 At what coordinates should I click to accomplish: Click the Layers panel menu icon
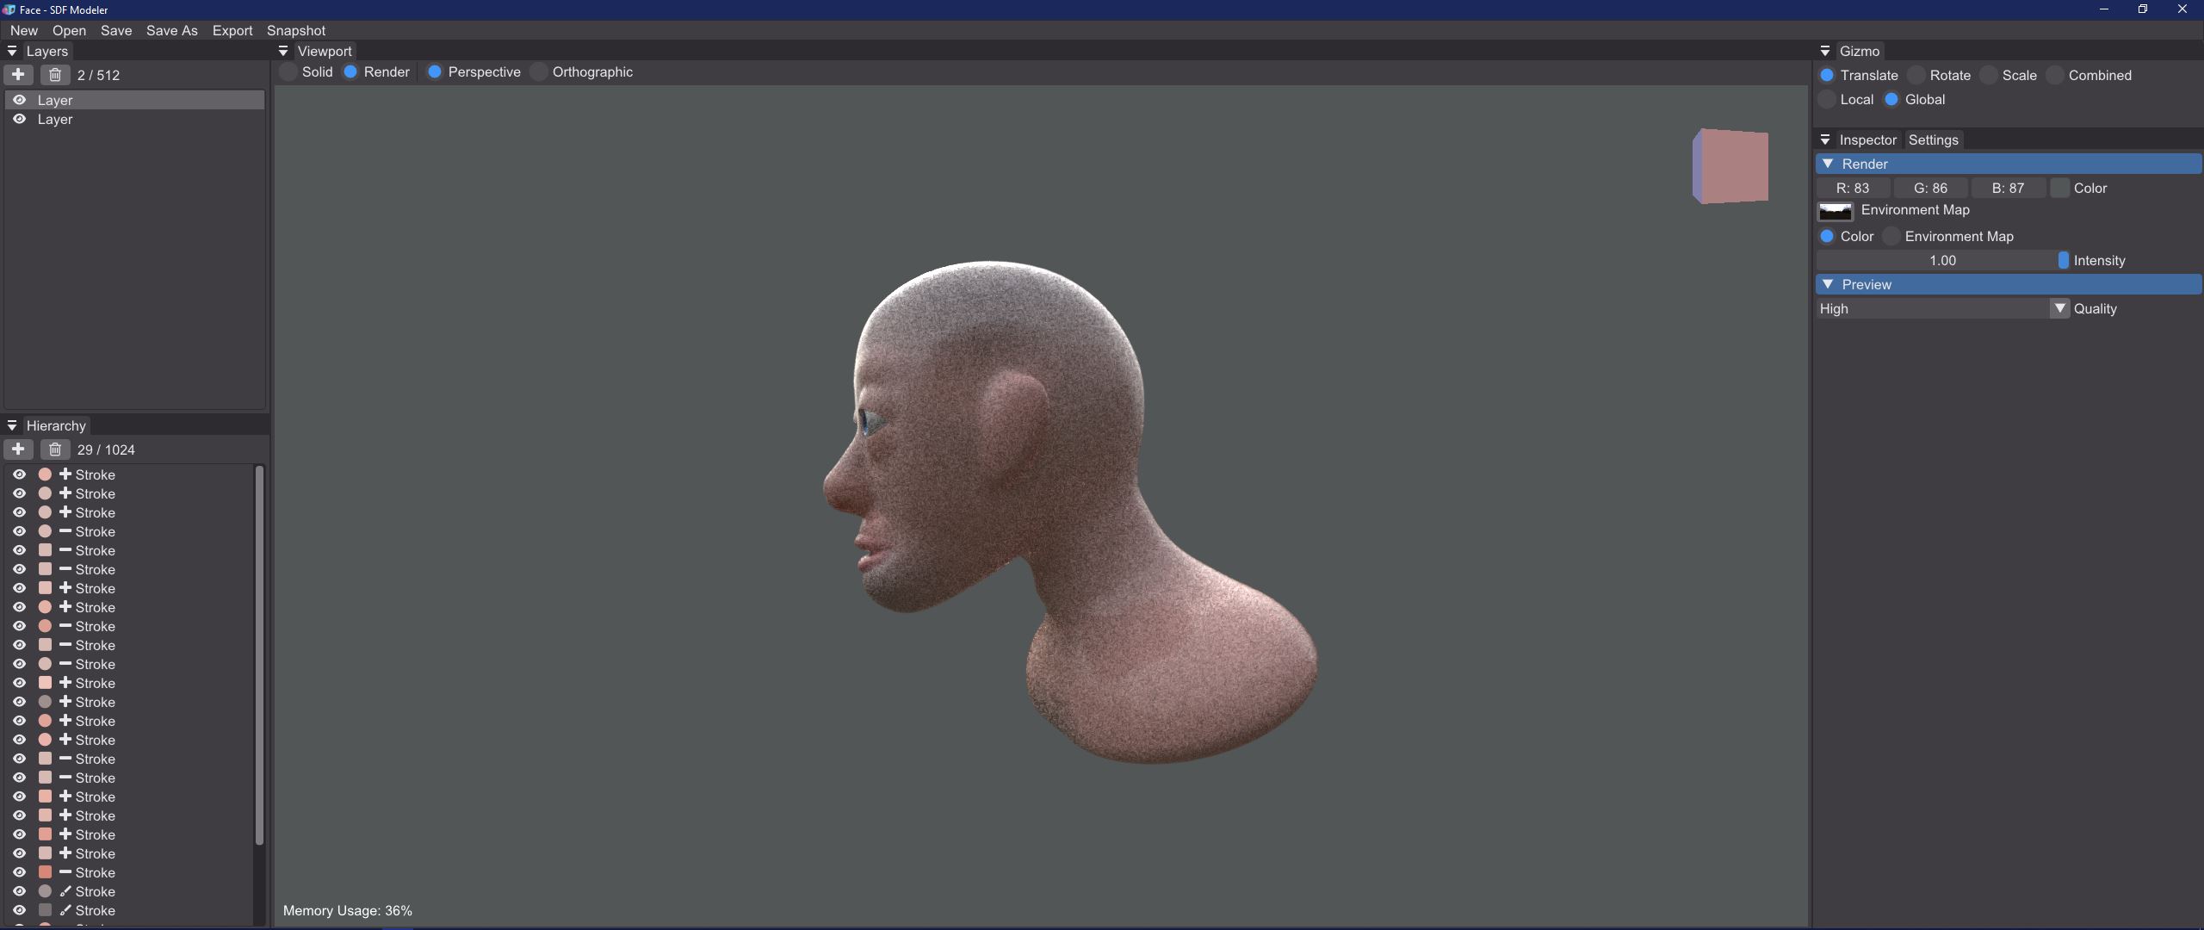(x=12, y=52)
